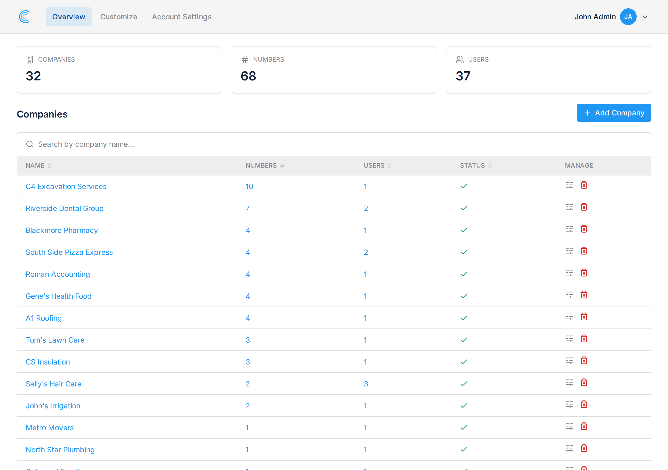Open Metro Movers company link

[50, 428]
